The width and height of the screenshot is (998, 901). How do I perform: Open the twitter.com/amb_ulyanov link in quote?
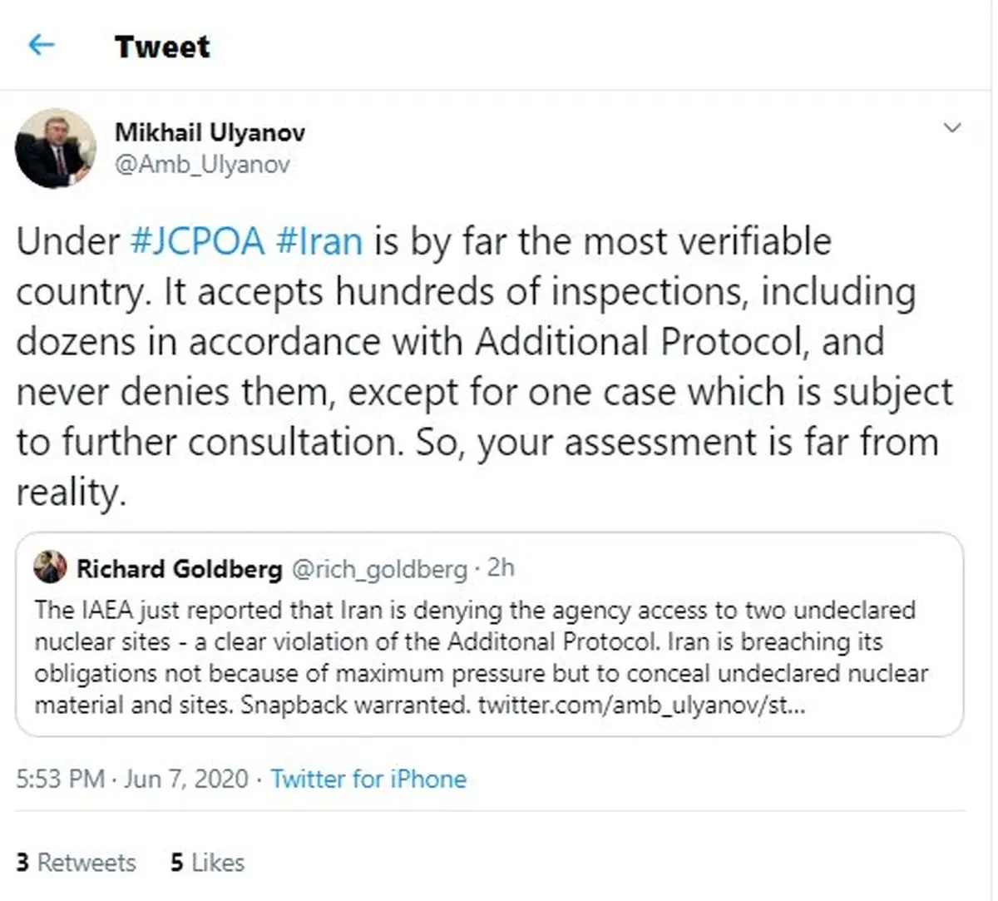(640, 705)
